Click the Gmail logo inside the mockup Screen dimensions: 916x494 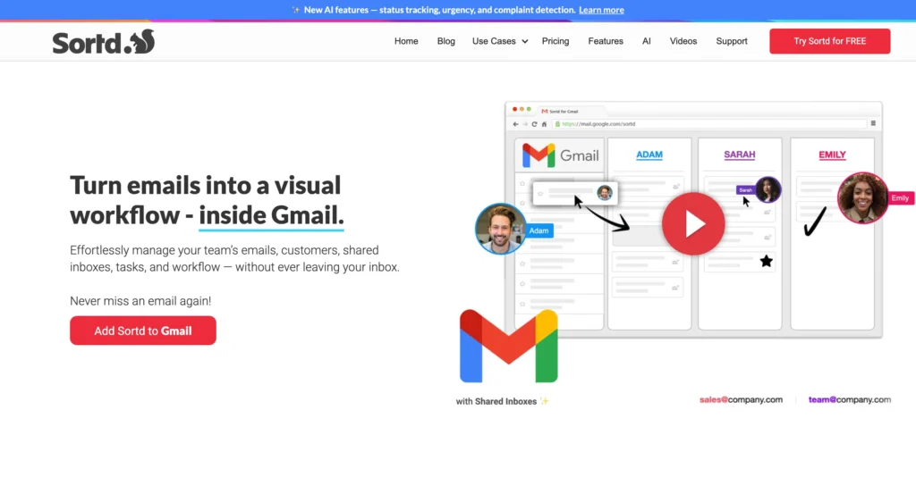[560, 155]
